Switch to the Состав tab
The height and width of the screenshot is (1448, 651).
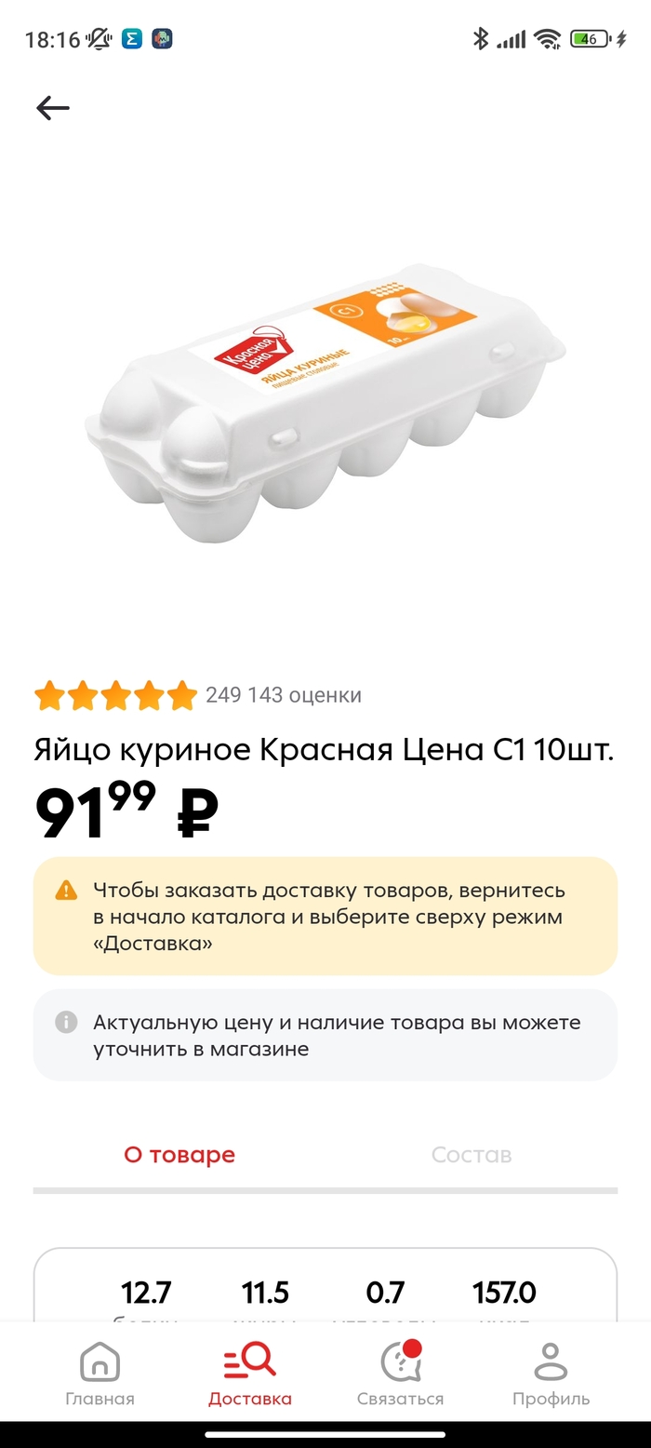[x=472, y=1155]
